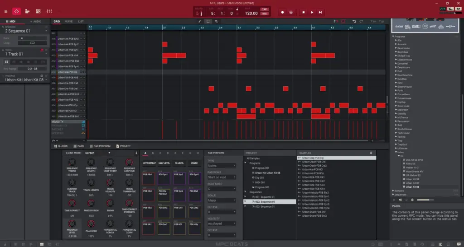Select the Main Mode home icon
464x247 pixels.
pyautogui.click(x=16, y=11)
